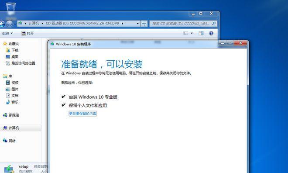Viewport: 288px width, 173px height.
Task: Click the change view icon in Explorer
Action: (185, 33)
